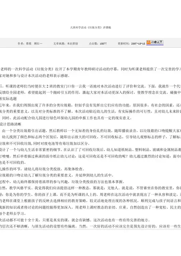Viewport: 181px width, 256px height.
Task: Click the line about 分类垃圾箱 appearing 近年来
Action: 90,105
